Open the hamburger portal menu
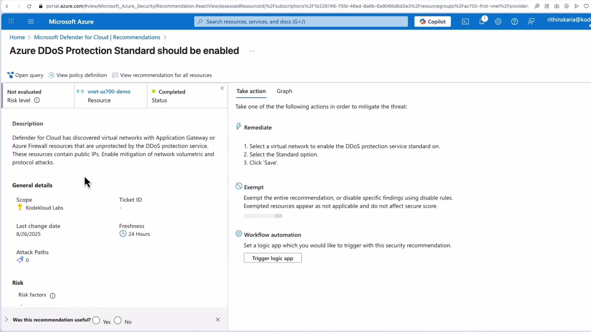Screen dimensions: 591x332 tap(31, 21)
